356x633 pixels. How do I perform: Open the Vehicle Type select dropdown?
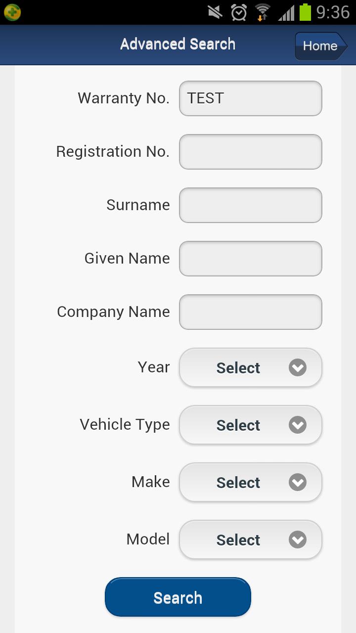pyautogui.click(x=250, y=425)
